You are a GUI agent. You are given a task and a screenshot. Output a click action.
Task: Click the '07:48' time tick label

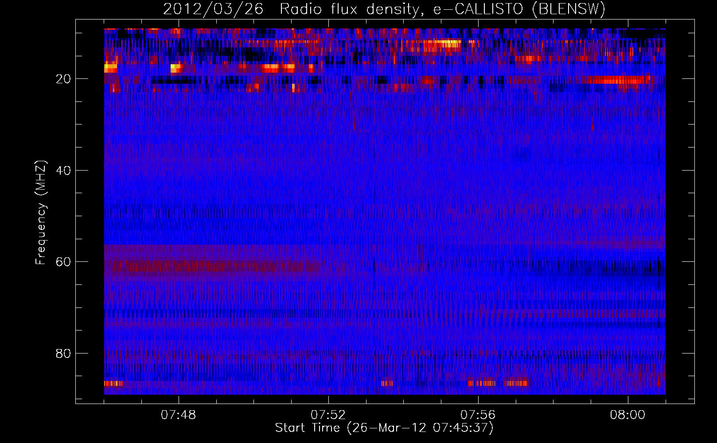pos(179,415)
